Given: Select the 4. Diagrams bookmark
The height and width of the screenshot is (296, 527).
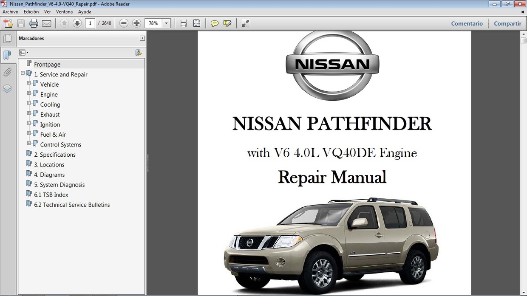Looking at the screenshot, I should click(49, 175).
